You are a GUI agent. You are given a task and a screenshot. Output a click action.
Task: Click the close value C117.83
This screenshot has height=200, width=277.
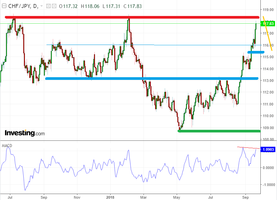tap(133, 6)
